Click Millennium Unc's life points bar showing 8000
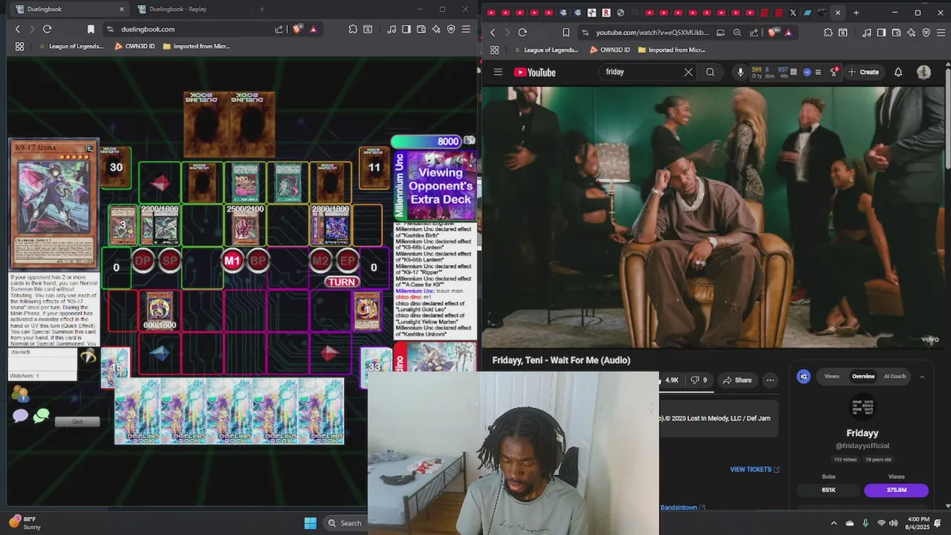 coord(426,141)
